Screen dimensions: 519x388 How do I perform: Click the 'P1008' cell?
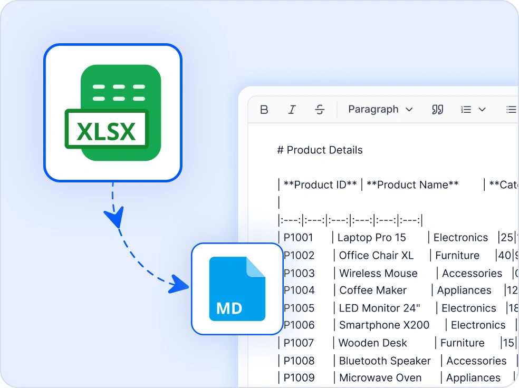[x=299, y=361]
